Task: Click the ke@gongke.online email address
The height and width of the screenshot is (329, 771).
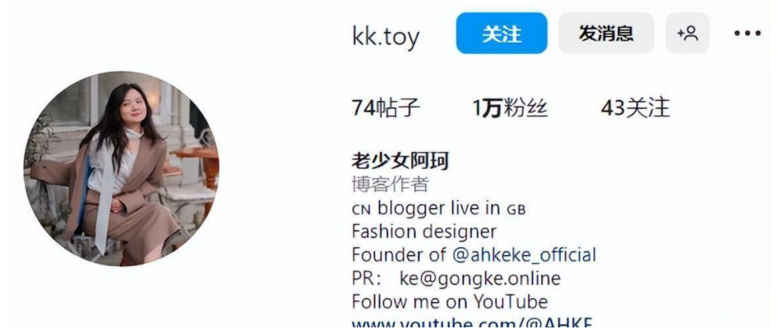Action: pos(480,279)
